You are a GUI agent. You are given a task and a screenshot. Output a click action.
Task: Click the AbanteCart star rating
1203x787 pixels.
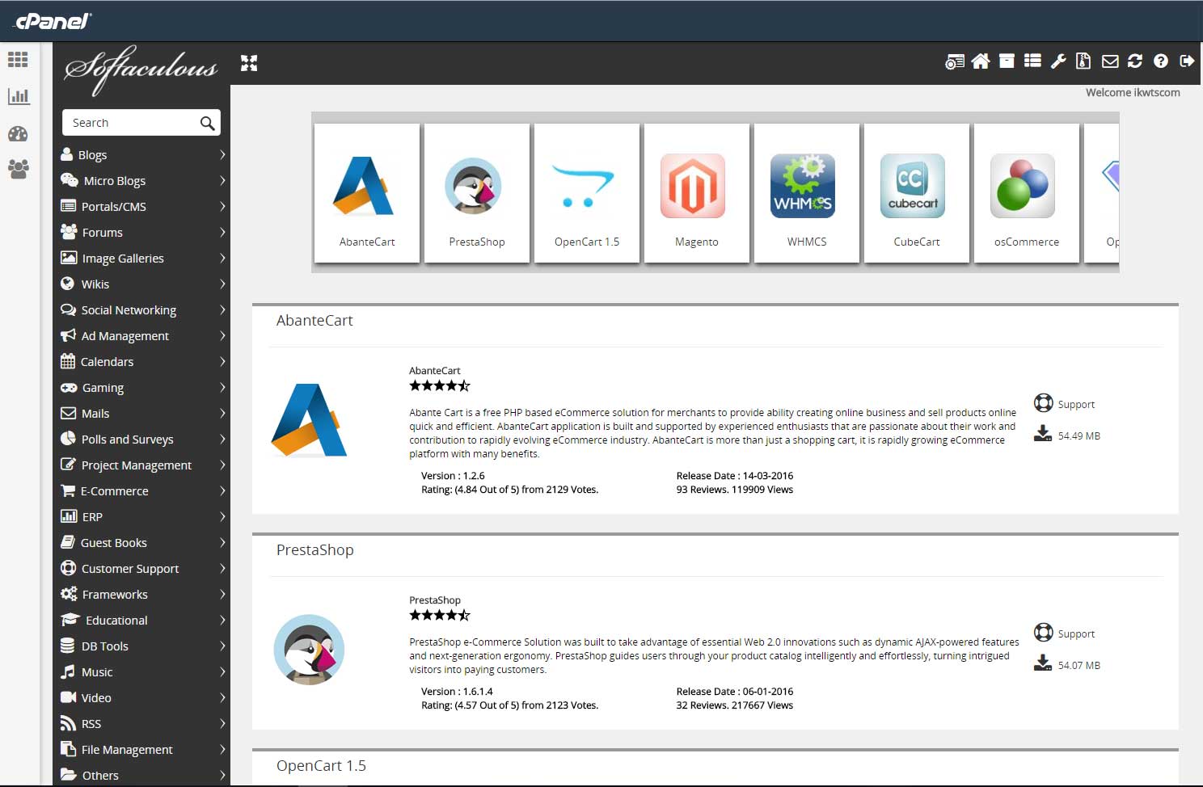(x=439, y=386)
